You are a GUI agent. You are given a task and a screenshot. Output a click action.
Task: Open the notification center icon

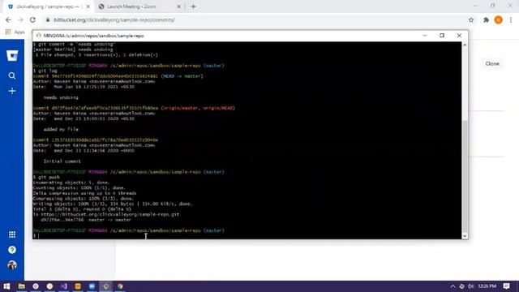click(506, 286)
